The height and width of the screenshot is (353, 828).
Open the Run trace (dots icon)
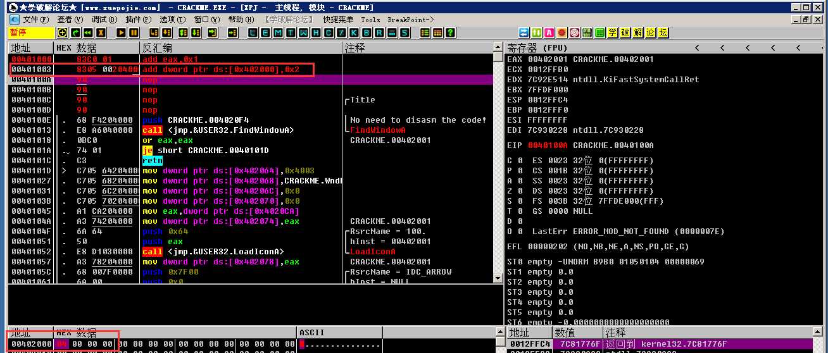(x=392, y=32)
